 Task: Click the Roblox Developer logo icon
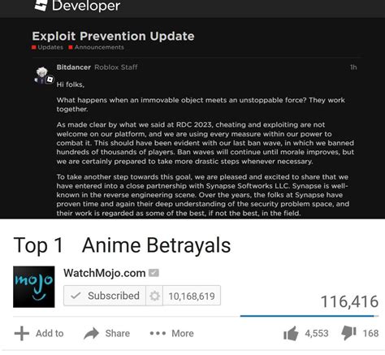pos(41,5)
